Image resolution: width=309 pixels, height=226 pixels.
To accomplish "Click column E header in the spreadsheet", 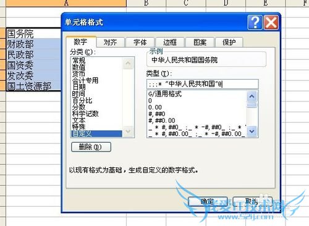I will (x=266, y=3).
